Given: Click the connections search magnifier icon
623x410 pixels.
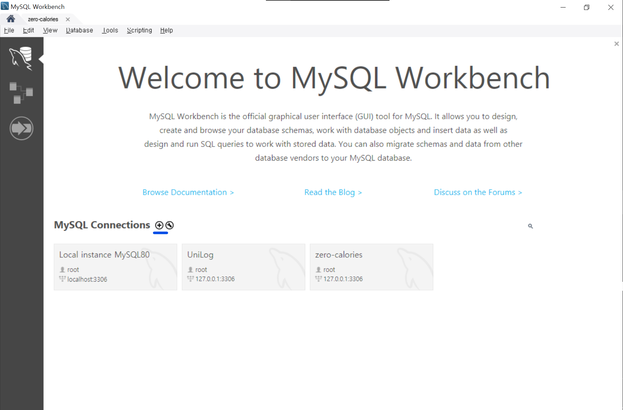Looking at the screenshot, I should click(x=530, y=226).
